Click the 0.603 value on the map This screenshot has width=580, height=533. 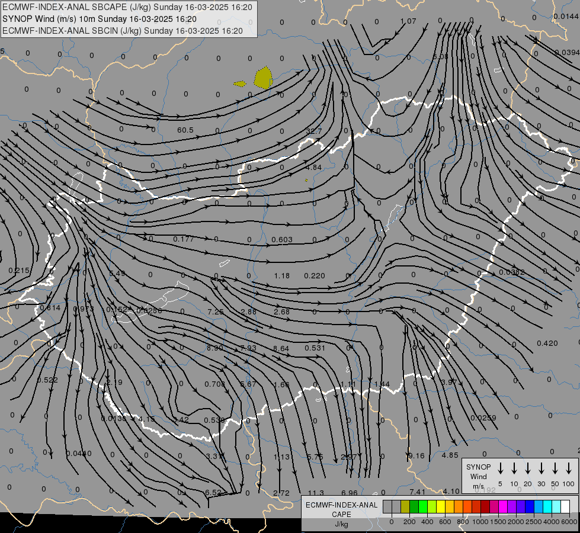[282, 240]
